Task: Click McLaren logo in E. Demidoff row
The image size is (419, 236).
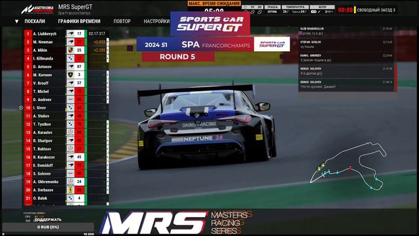Action: click(70, 166)
